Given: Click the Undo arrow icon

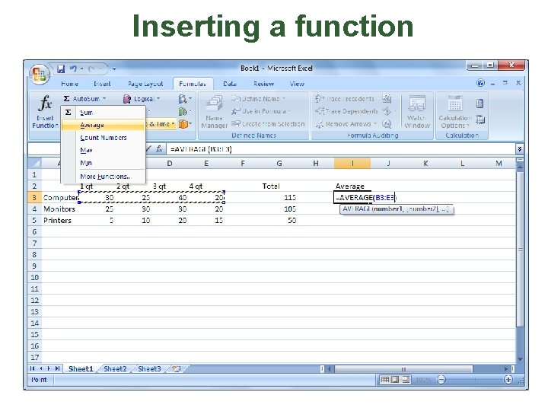Looking at the screenshot, I should [73, 68].
